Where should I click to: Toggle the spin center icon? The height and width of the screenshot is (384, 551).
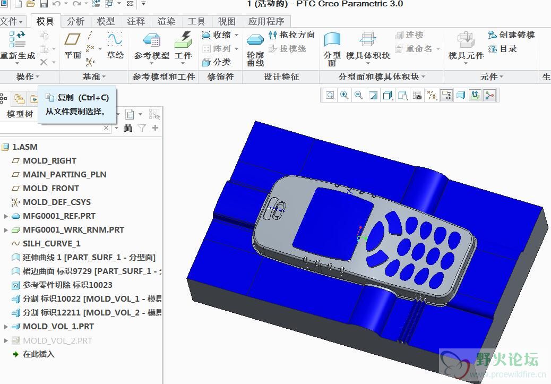(x=489, y=95)
